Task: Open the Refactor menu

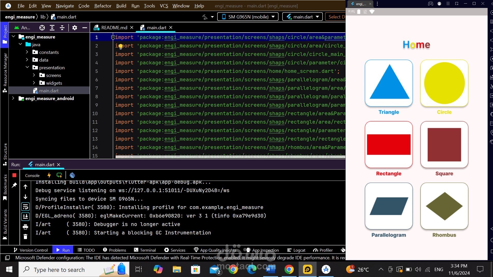Action: point(103,6)
